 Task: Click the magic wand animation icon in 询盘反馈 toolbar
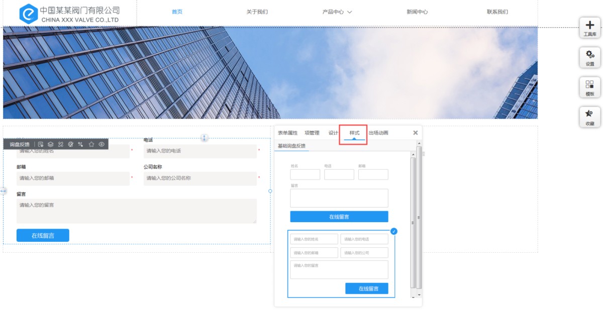tap(81, 144)
